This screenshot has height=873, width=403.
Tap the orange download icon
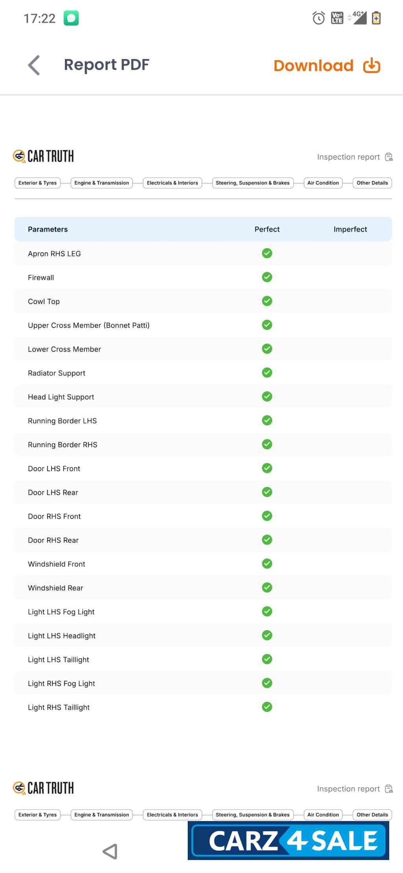(x=372, y=65)
